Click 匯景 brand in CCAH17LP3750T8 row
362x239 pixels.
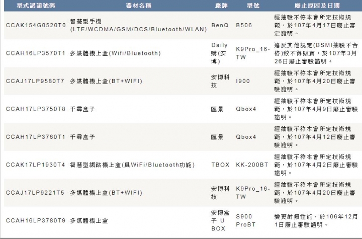217,109
